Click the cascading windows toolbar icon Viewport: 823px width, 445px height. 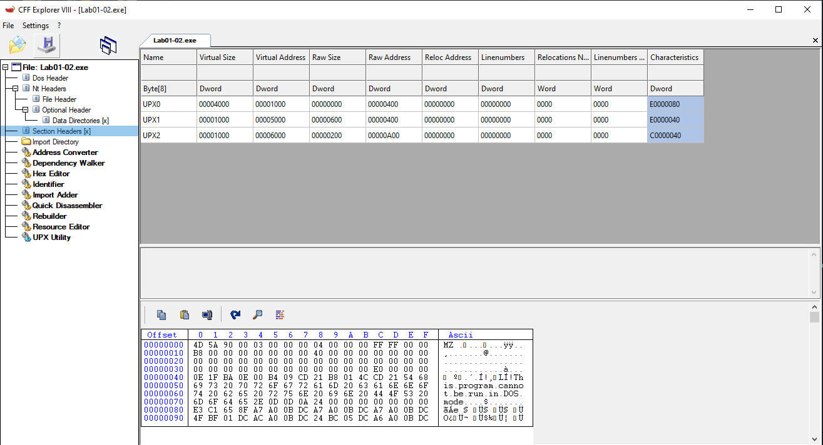click(x=108, y=45)
